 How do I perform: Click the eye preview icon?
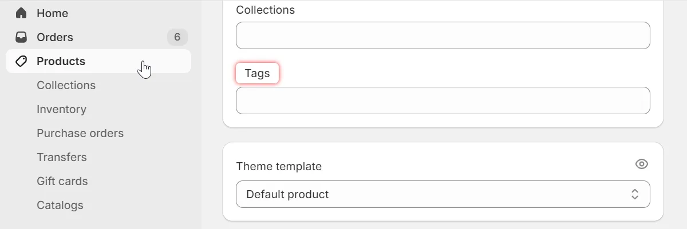[x=642, y=164]
